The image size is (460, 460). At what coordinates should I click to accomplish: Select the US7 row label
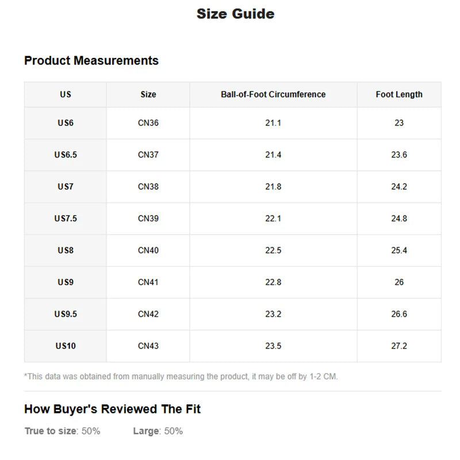point(66,187)
